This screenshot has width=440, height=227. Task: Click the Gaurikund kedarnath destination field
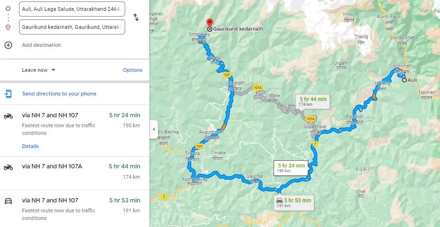pyautogui.click(x=72, y=27)
